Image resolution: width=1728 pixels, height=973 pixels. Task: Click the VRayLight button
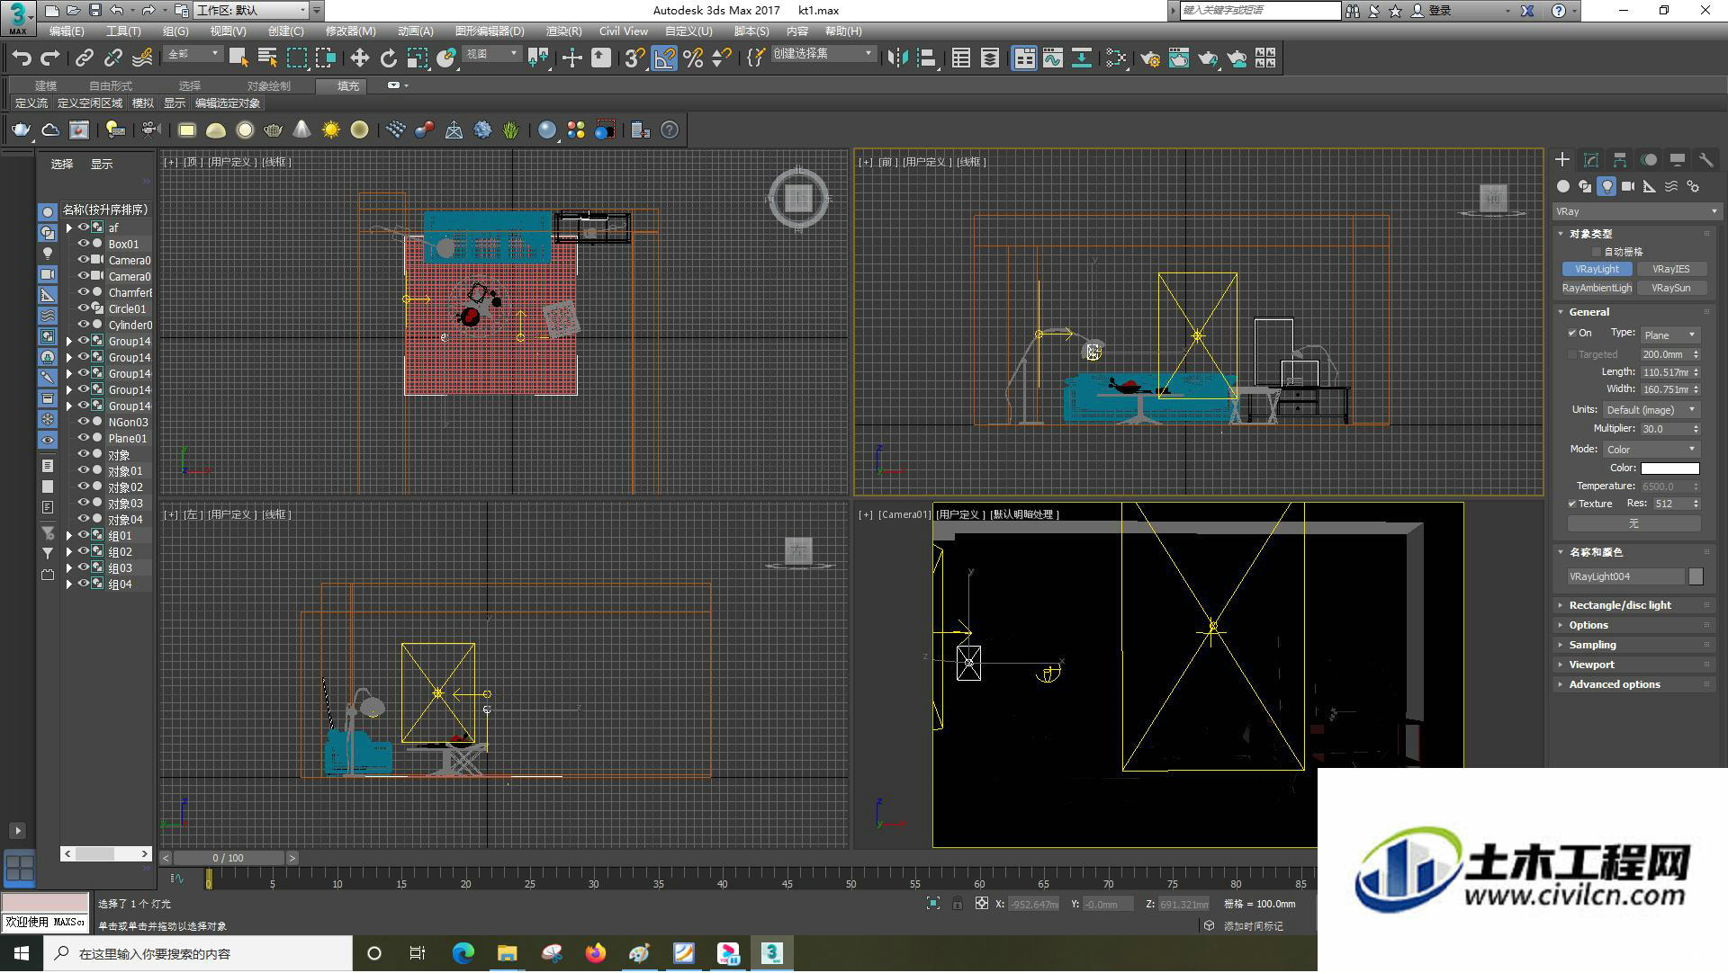[1597, 269]
